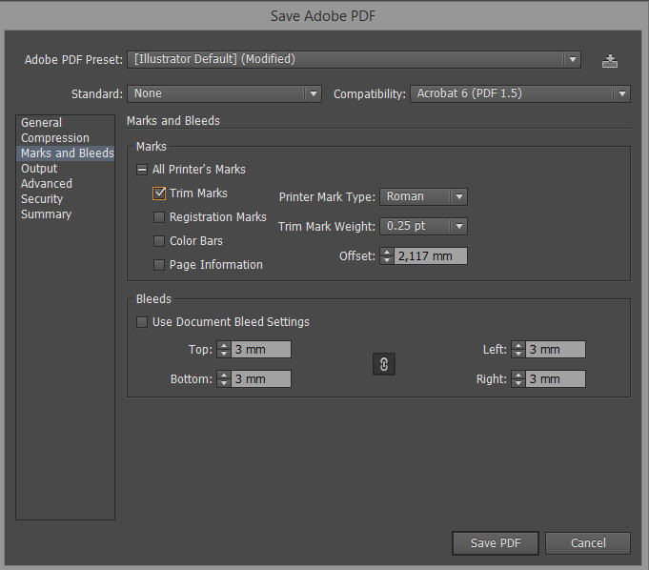Click the Offset stepper arrows
Image resolution: width=649 pixels, height=570 pixels.
click(387, 256)
